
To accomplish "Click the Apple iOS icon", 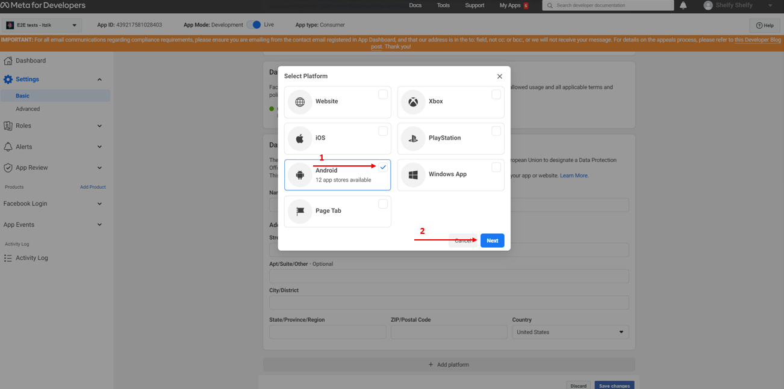I will [300, 138].
